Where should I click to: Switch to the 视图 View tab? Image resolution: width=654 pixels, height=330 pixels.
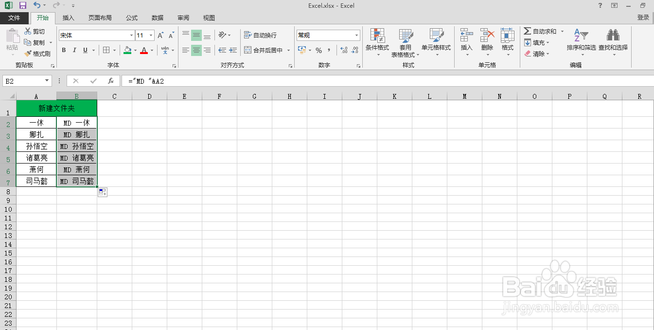[209, 18]
